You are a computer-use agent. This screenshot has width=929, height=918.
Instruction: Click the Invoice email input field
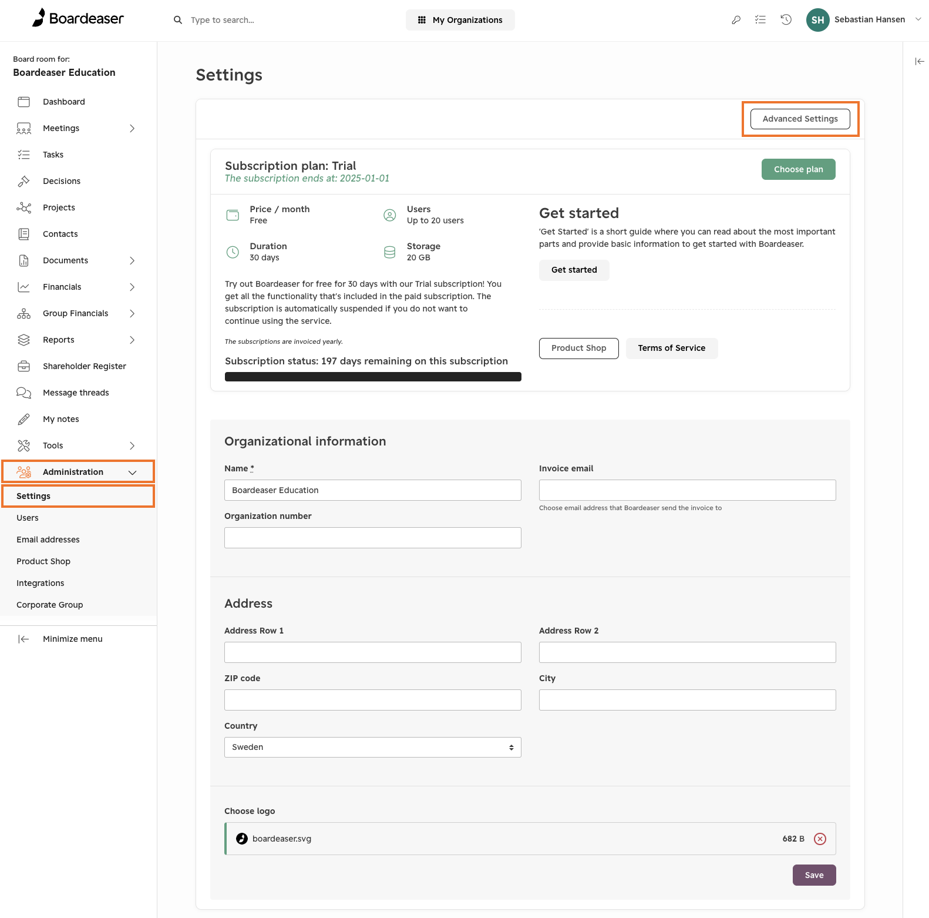[x=687, y=490]
